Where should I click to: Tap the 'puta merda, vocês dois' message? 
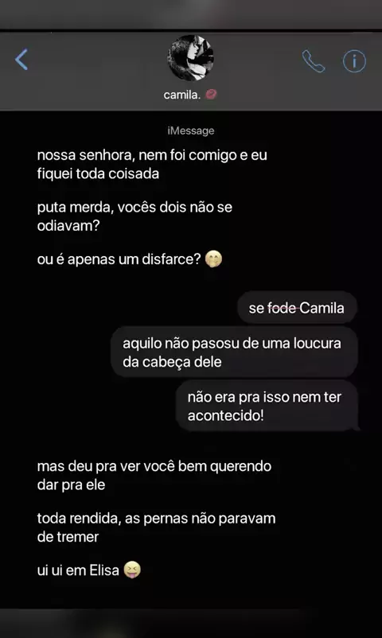(134, 216)
